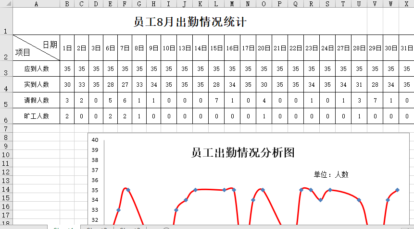Viewport: 414px width, 229px height.
Task: Select column X header
Action: [407, 4]
